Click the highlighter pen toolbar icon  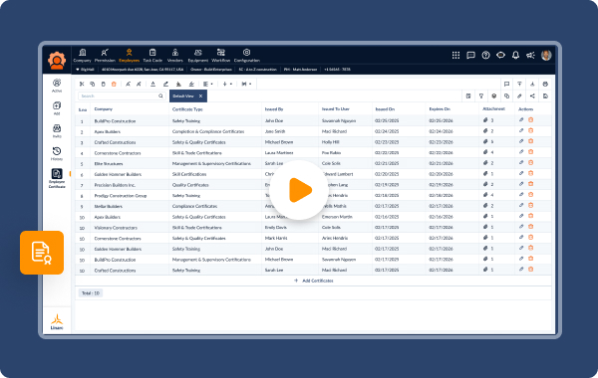pyautogui.click(x=165, y=85)
